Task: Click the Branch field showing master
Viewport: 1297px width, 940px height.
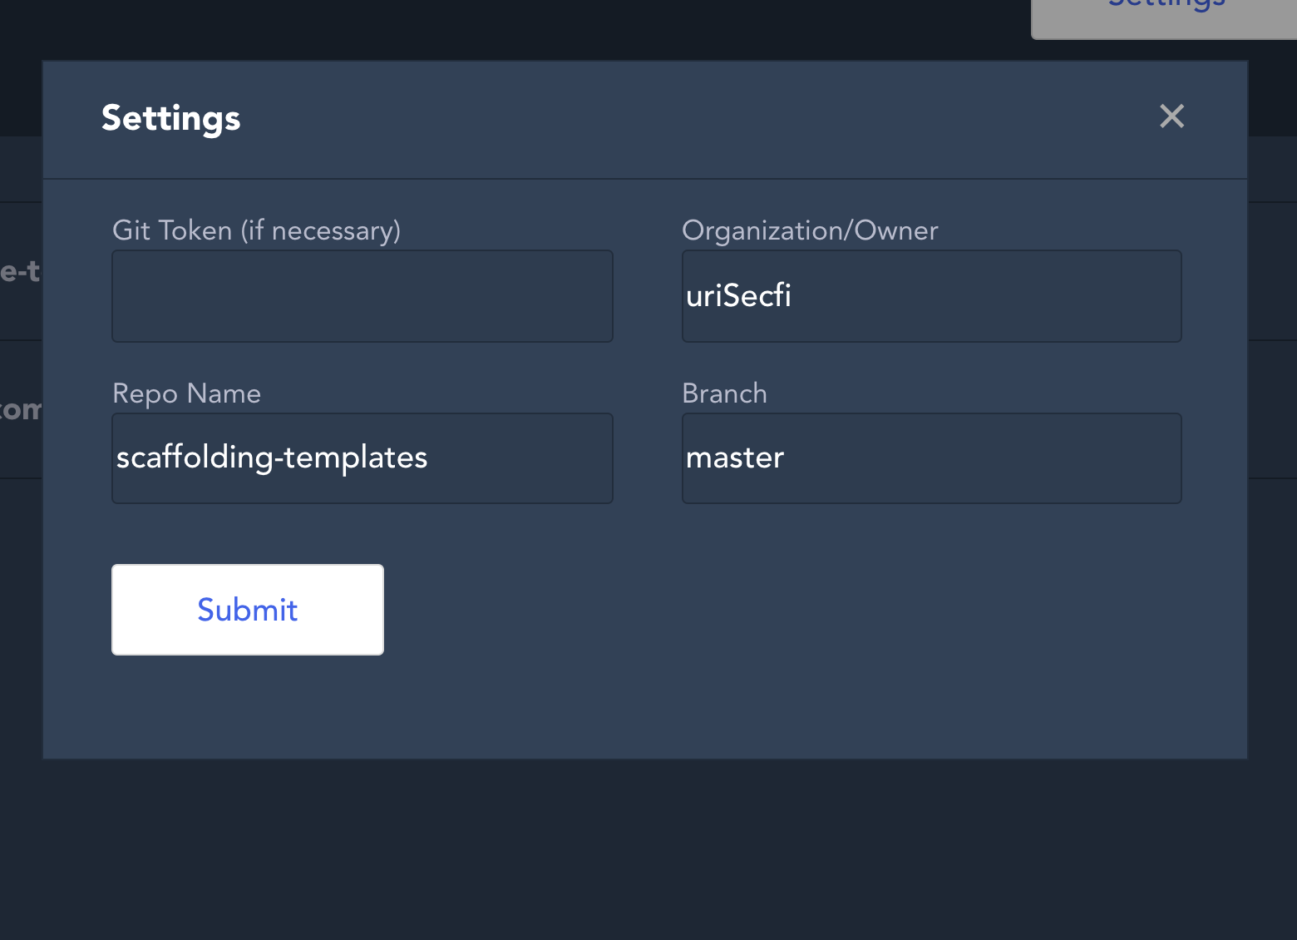Action: (931, 458)
